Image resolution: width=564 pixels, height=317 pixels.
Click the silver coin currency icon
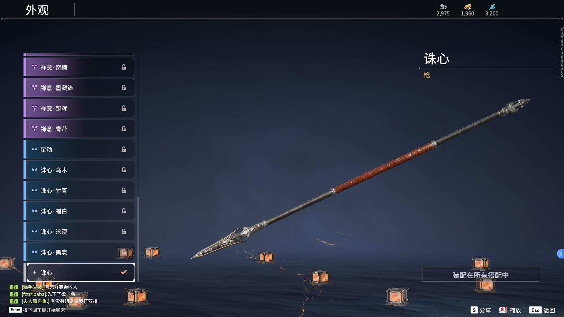click(x=443, y=7)
